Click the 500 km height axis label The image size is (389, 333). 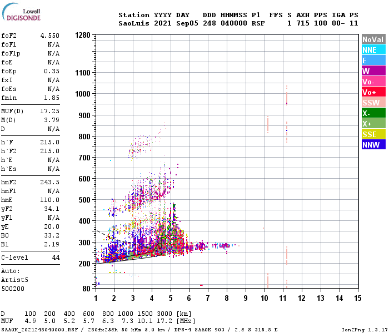coord(84,200)
